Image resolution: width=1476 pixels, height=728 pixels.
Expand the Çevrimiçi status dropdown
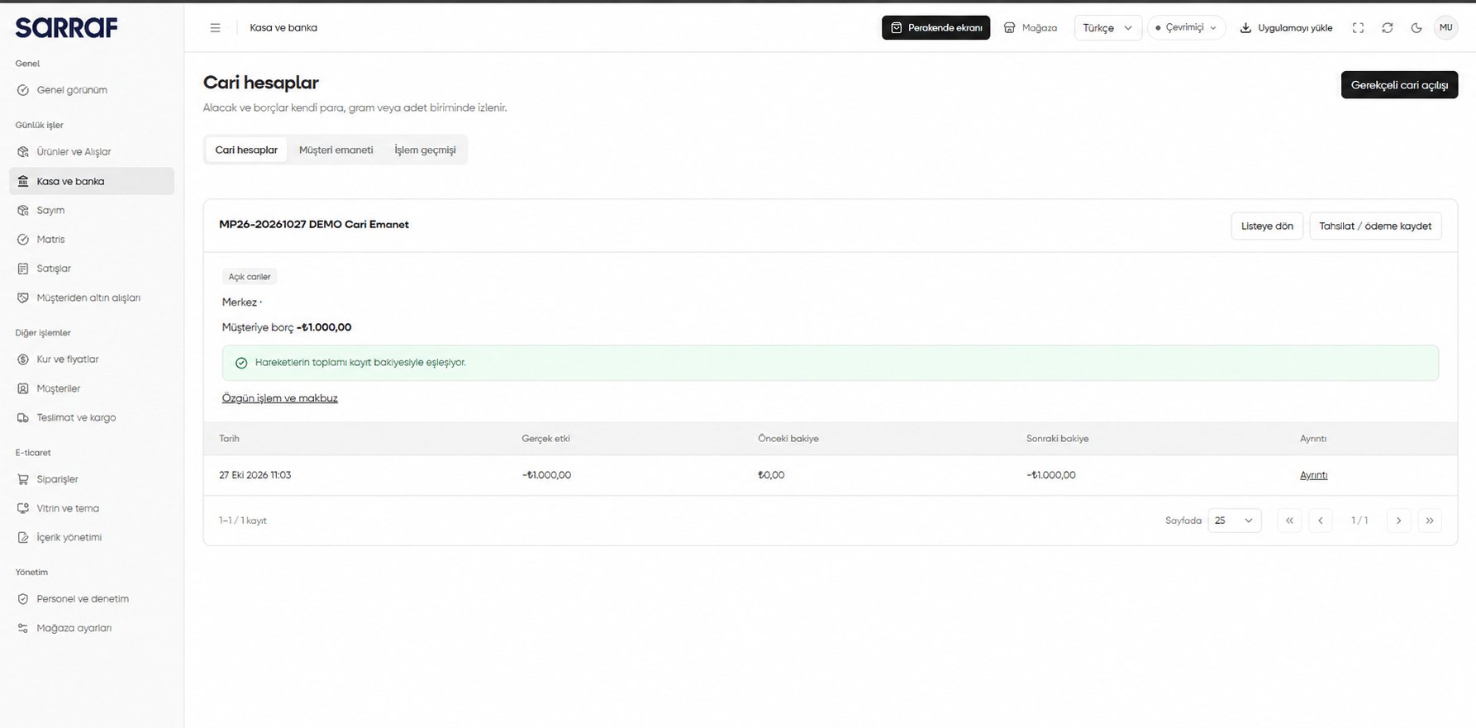[1186, 28]
